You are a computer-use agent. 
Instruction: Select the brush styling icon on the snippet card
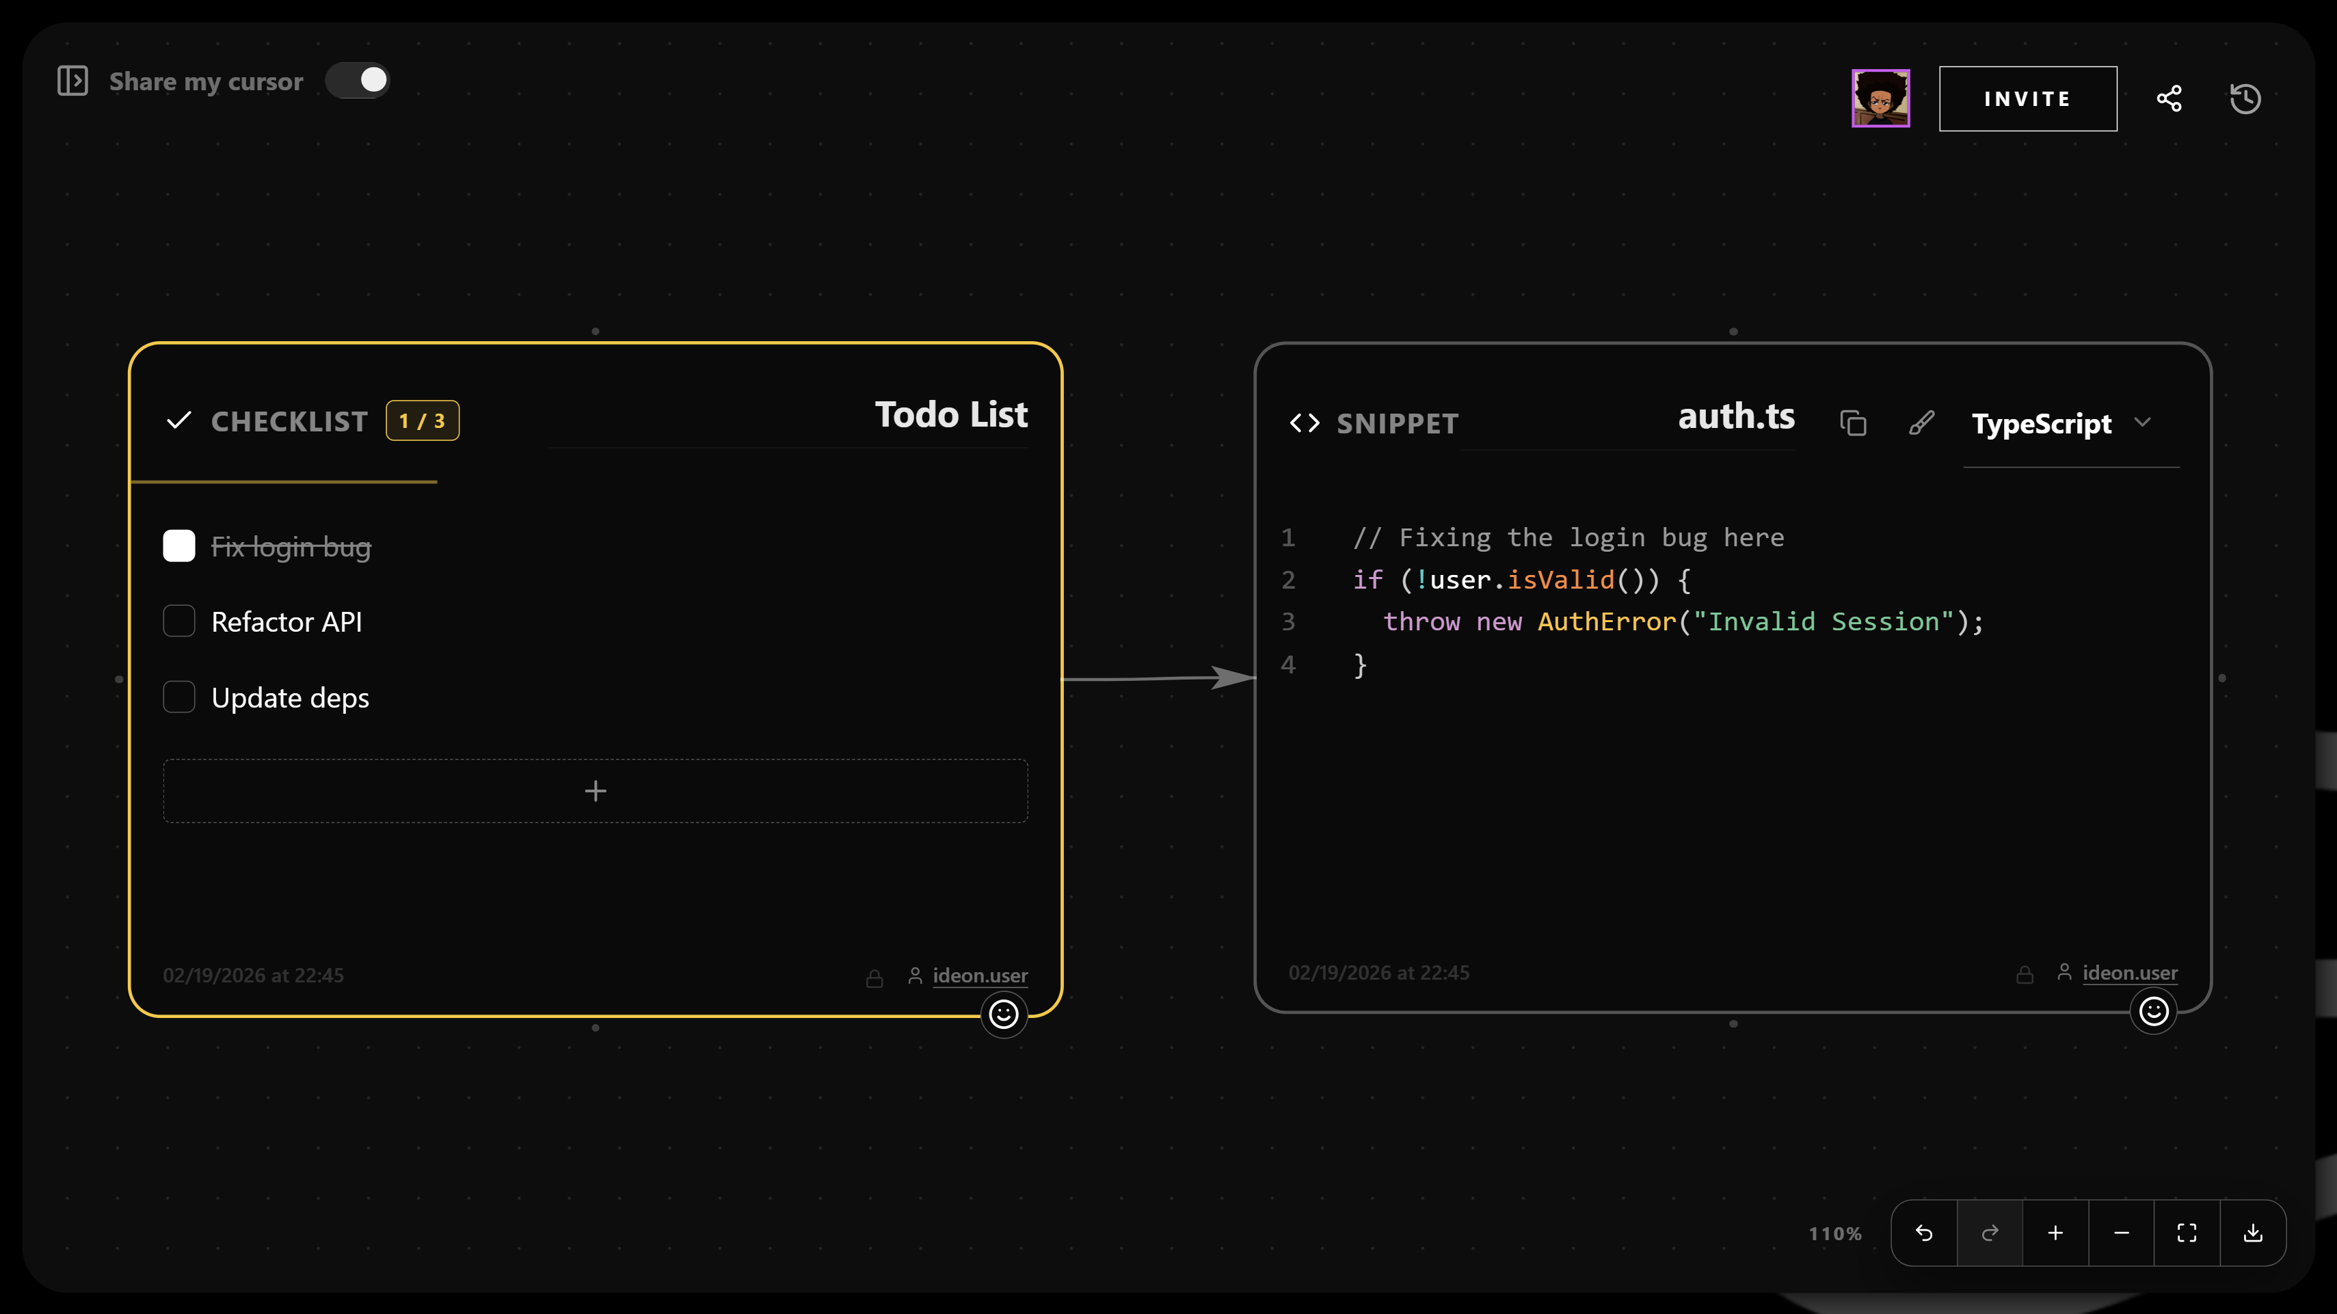click(x=1921, y=423)
